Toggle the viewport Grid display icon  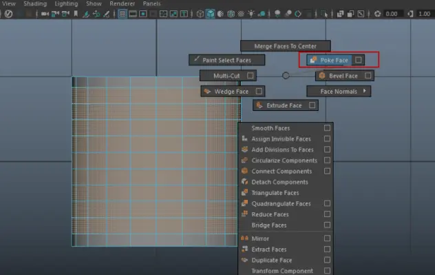coord(123,14)
